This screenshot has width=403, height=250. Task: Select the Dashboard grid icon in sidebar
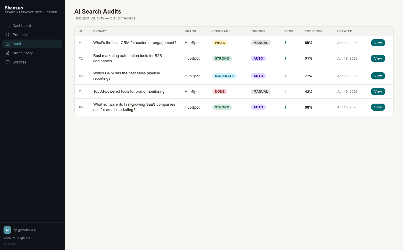(x=7, y=25)
